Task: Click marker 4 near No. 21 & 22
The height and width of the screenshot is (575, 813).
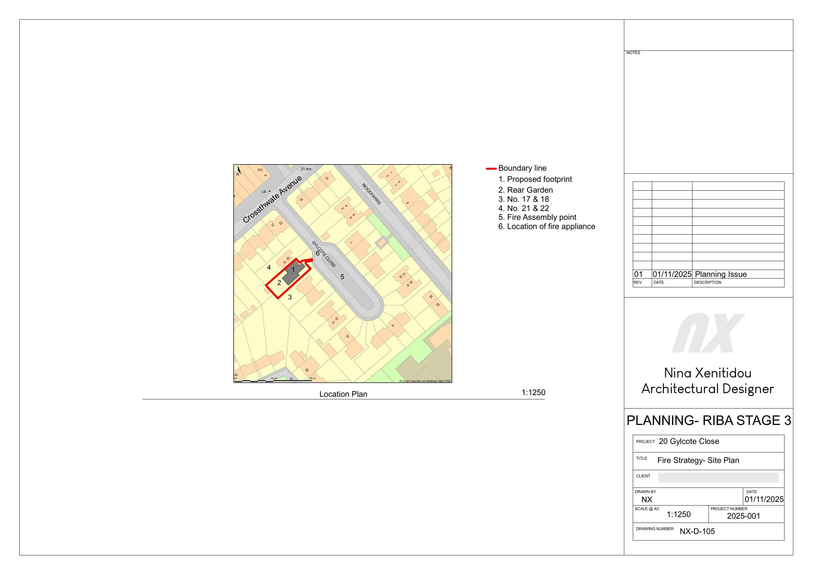Action: click(269, 268)
